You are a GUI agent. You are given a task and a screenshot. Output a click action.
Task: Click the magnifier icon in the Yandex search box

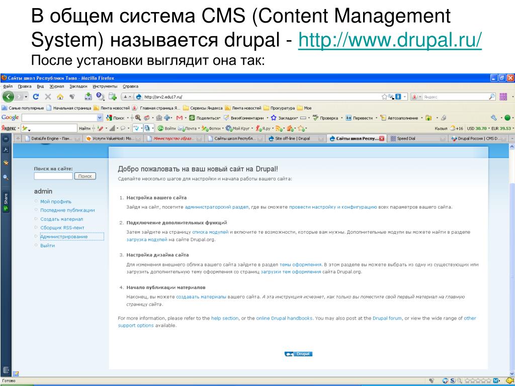tap(492, 97)
